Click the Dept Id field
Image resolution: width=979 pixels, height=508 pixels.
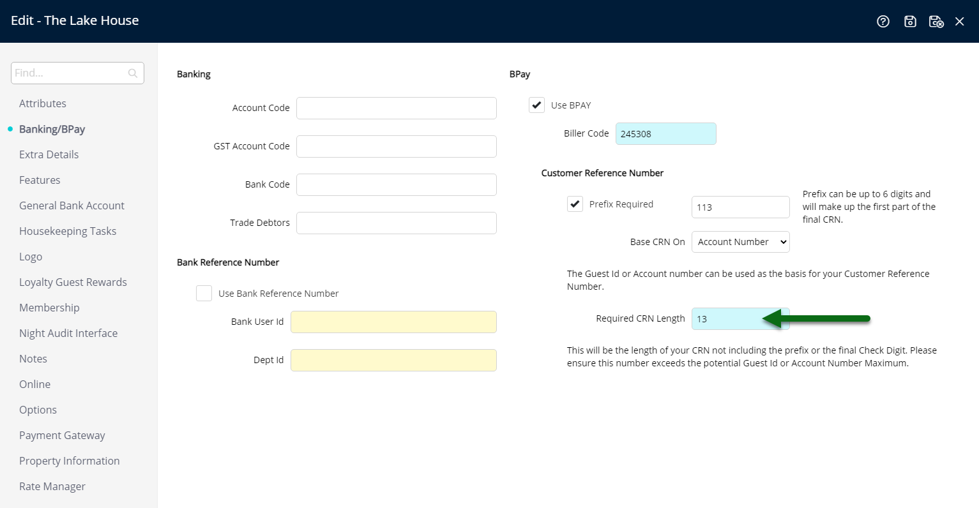pos(393,360)
